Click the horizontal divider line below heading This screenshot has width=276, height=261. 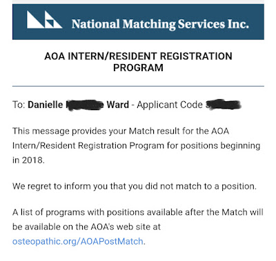point(138,86)
